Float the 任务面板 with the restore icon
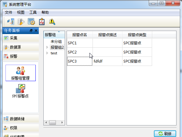The width and height of the screenshot is (182, 137). coord(31,31)
